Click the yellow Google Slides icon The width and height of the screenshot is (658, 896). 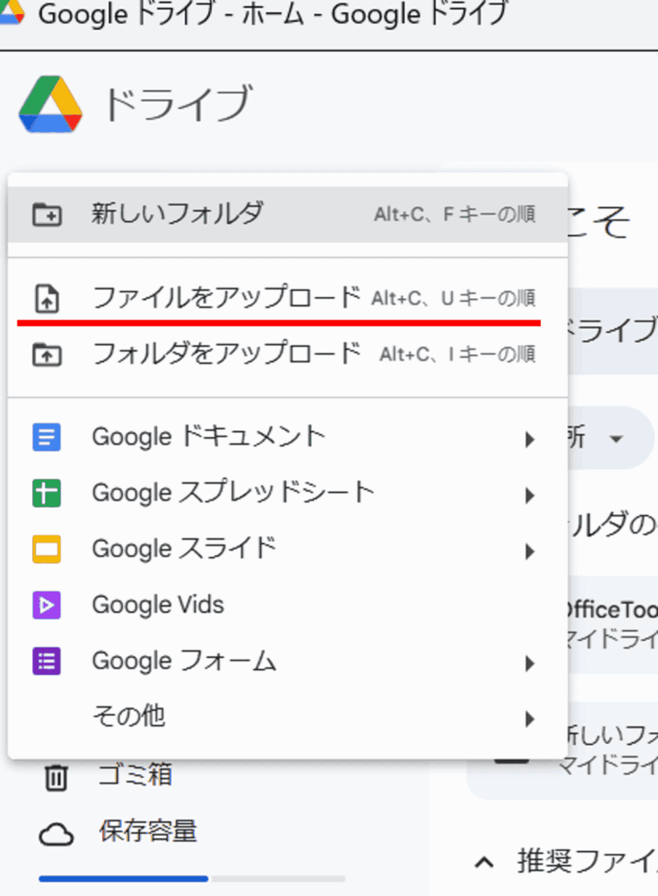[46, 550]
